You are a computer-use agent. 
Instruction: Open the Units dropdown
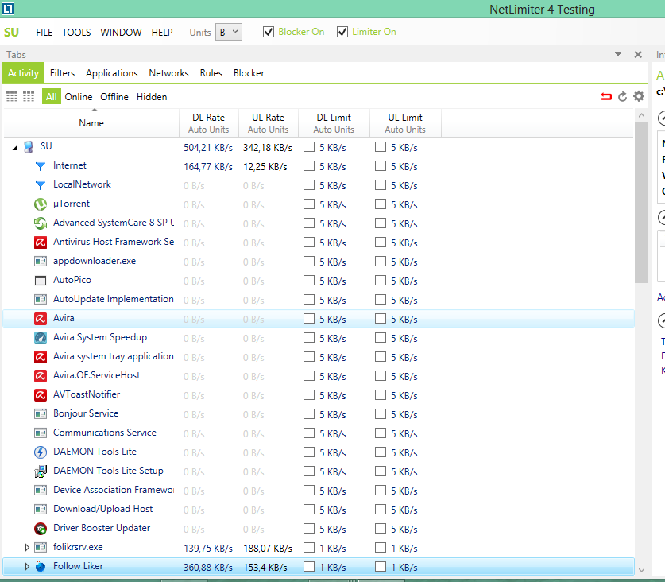229,32
